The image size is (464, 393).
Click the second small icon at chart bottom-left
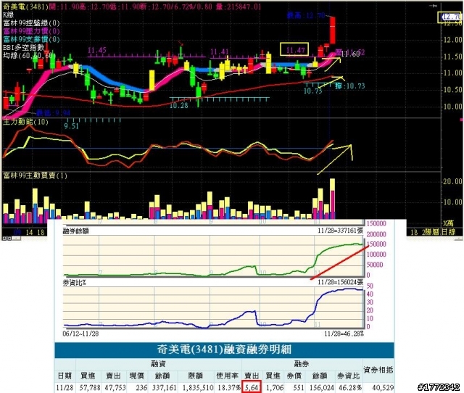[x=9, y=238]
